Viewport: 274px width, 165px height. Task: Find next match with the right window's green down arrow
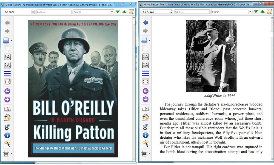tap(256, 12)
